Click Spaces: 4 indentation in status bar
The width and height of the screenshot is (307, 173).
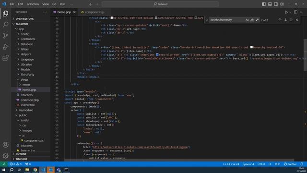pyautogui.click(x=248, y=164)
